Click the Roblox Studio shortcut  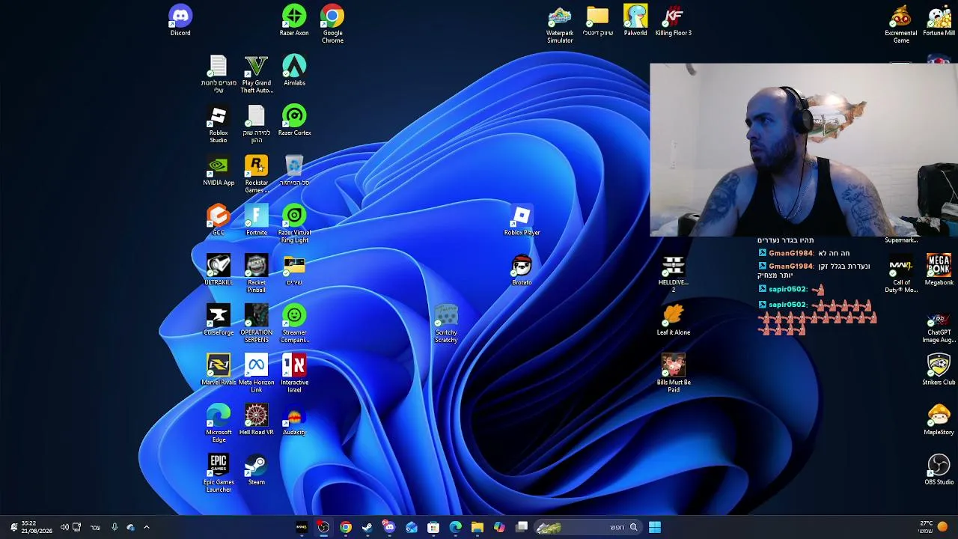click(219, 124)
